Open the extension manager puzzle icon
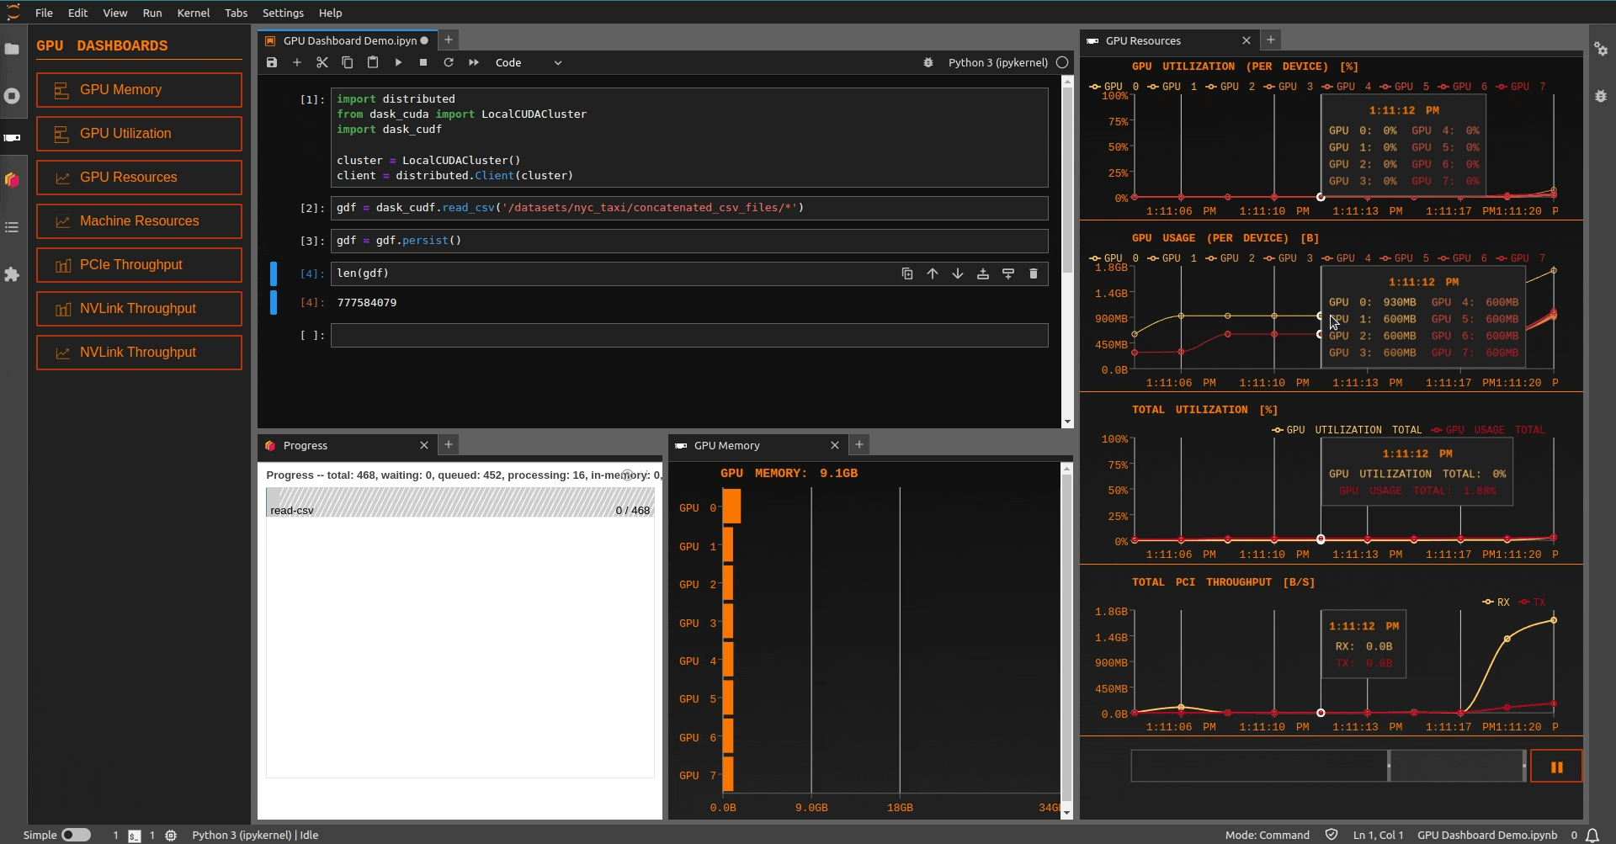Screen dimensions: 1616x844 (x=13, y=275)
